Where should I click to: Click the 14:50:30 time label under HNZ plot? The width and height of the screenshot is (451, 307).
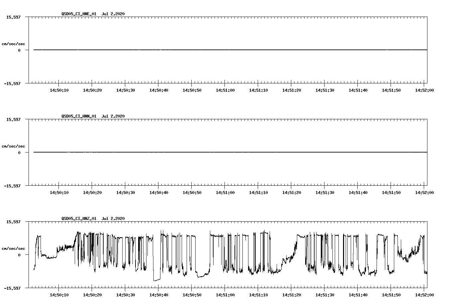tap(126, 295)
